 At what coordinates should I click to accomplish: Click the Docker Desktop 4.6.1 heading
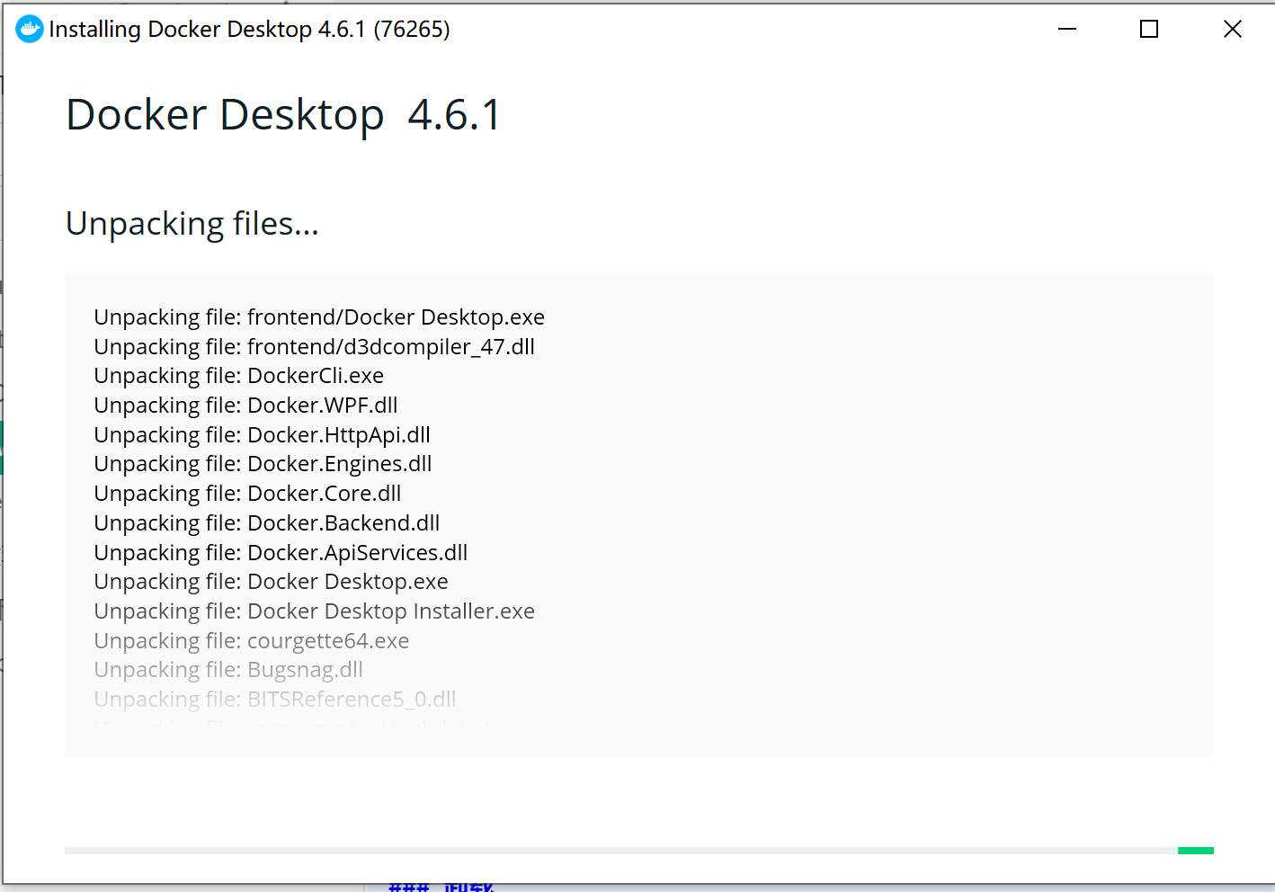point(283,115)
